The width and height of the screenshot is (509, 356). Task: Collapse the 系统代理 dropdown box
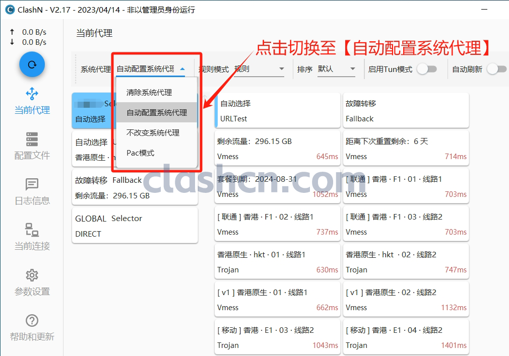point(151,69)
